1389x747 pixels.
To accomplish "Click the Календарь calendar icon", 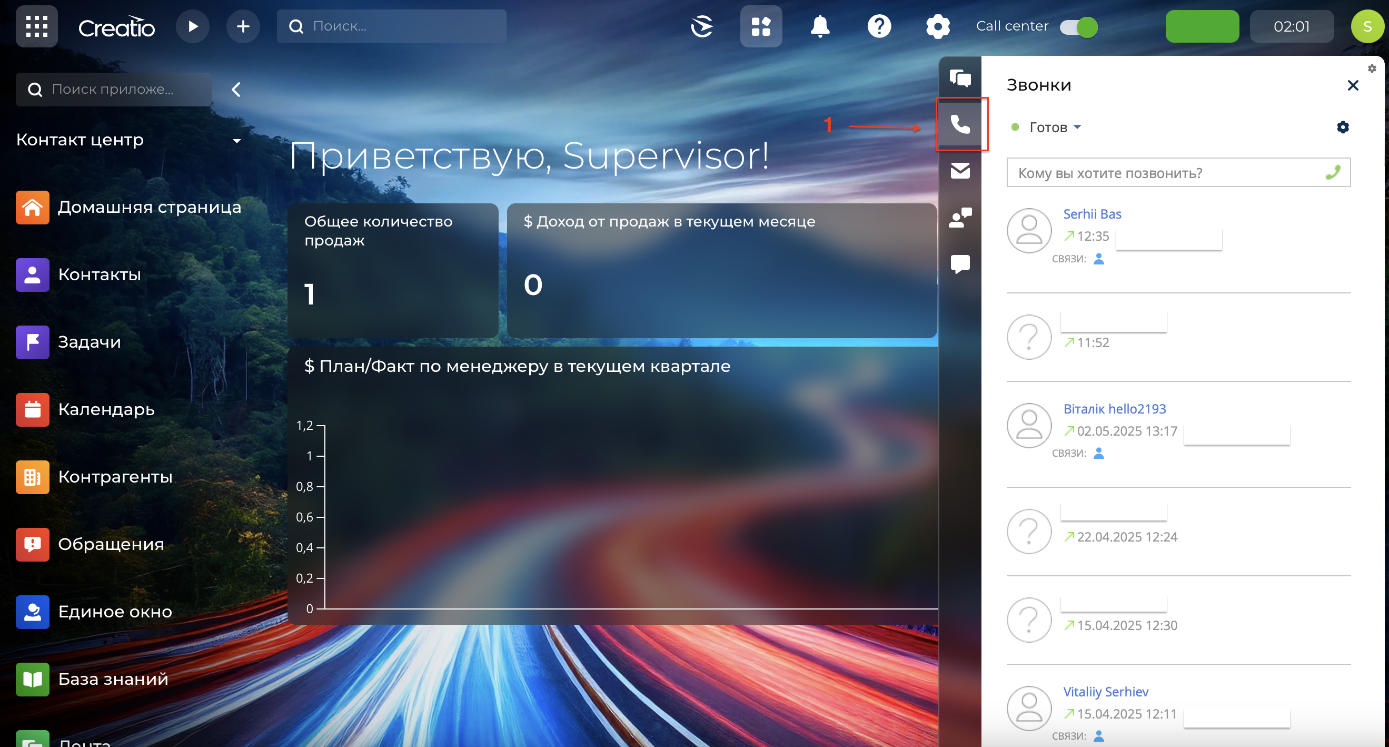I will click(x=32, y=409).
